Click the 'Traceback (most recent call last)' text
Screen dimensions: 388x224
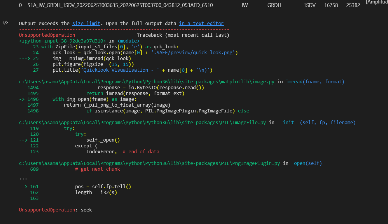[x=183, y=35]
